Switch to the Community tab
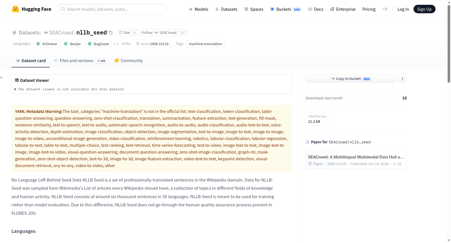Viewport: 451px width, 243px height. point(129,60)
